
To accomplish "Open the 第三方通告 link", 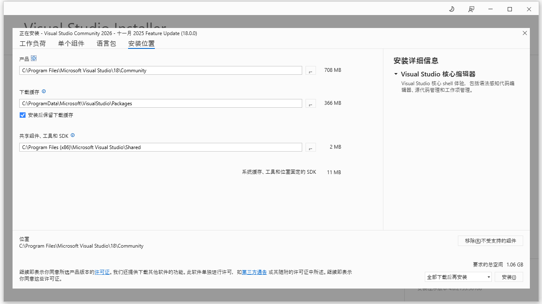I will click(254, 272).
